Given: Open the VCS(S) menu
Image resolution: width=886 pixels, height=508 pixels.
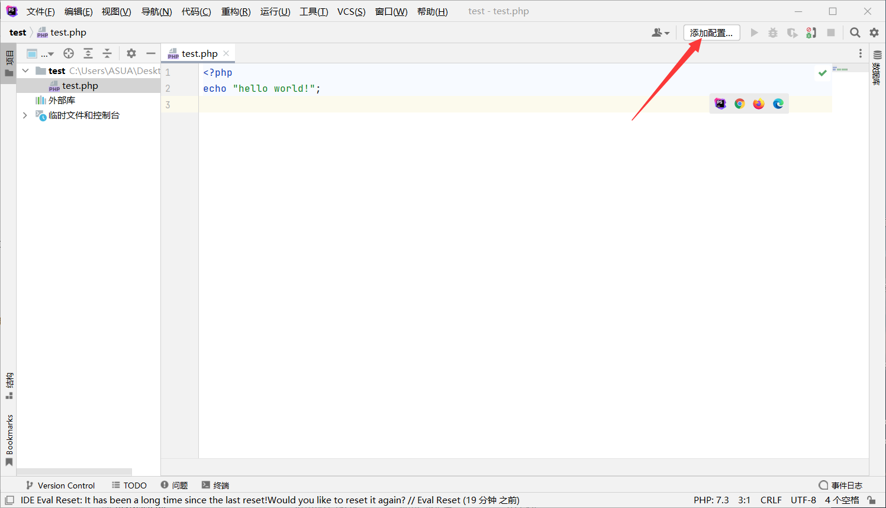Looking at the screenshot, I should pyautogui.click(x=351, y=12).
